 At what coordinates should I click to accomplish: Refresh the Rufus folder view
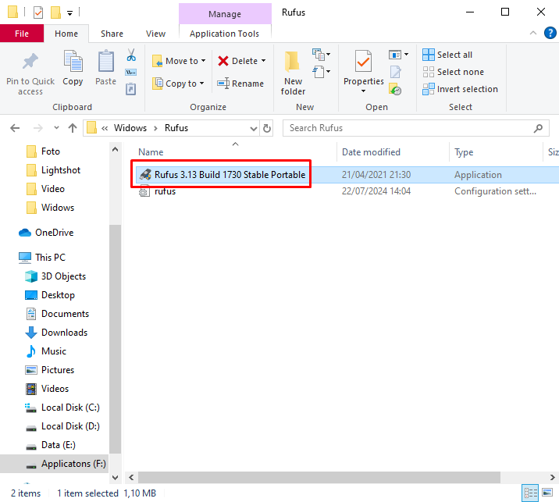pos(267,128)
